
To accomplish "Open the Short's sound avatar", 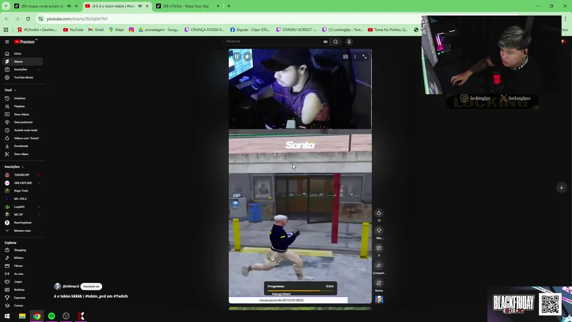I will click(379, 300).
